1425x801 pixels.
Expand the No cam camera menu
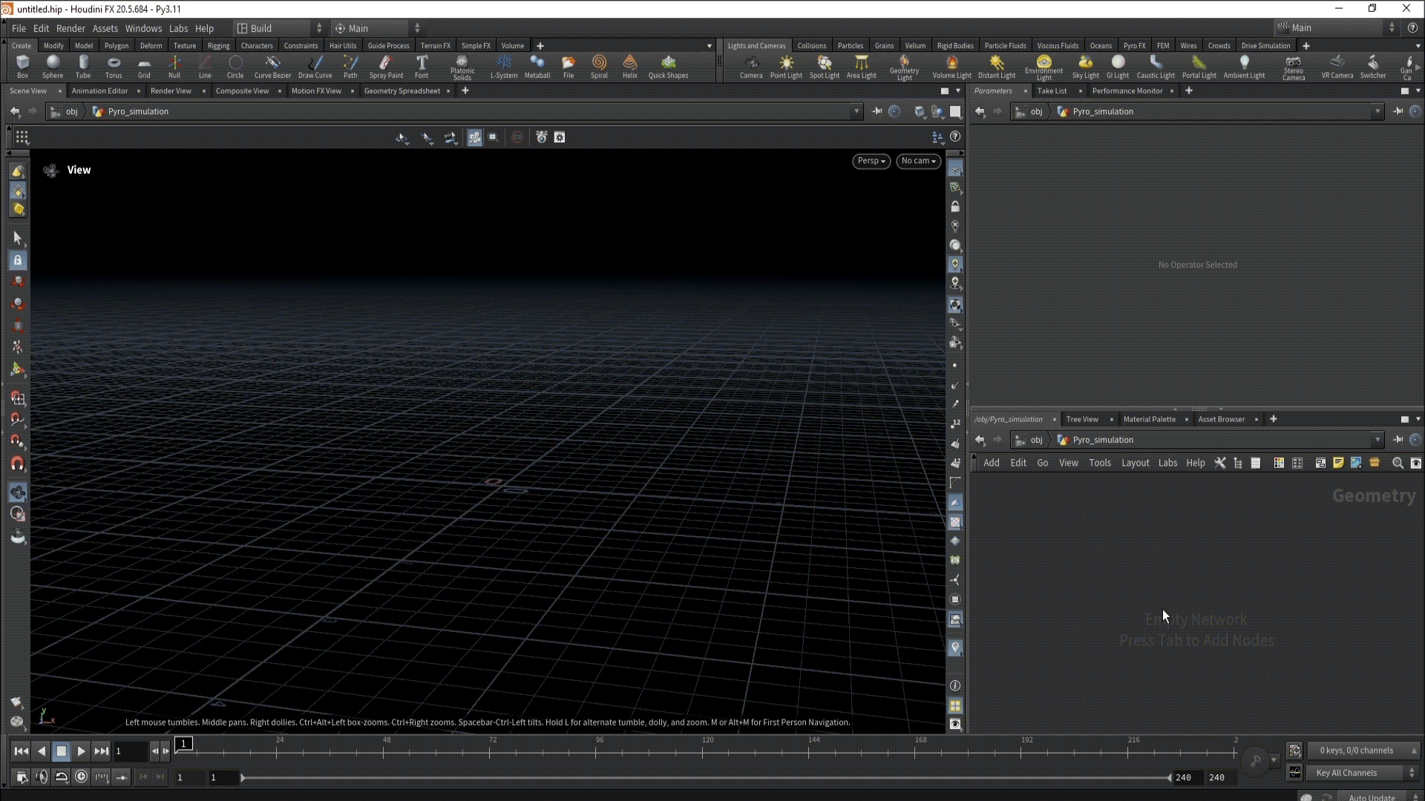(x=918, y=161)
